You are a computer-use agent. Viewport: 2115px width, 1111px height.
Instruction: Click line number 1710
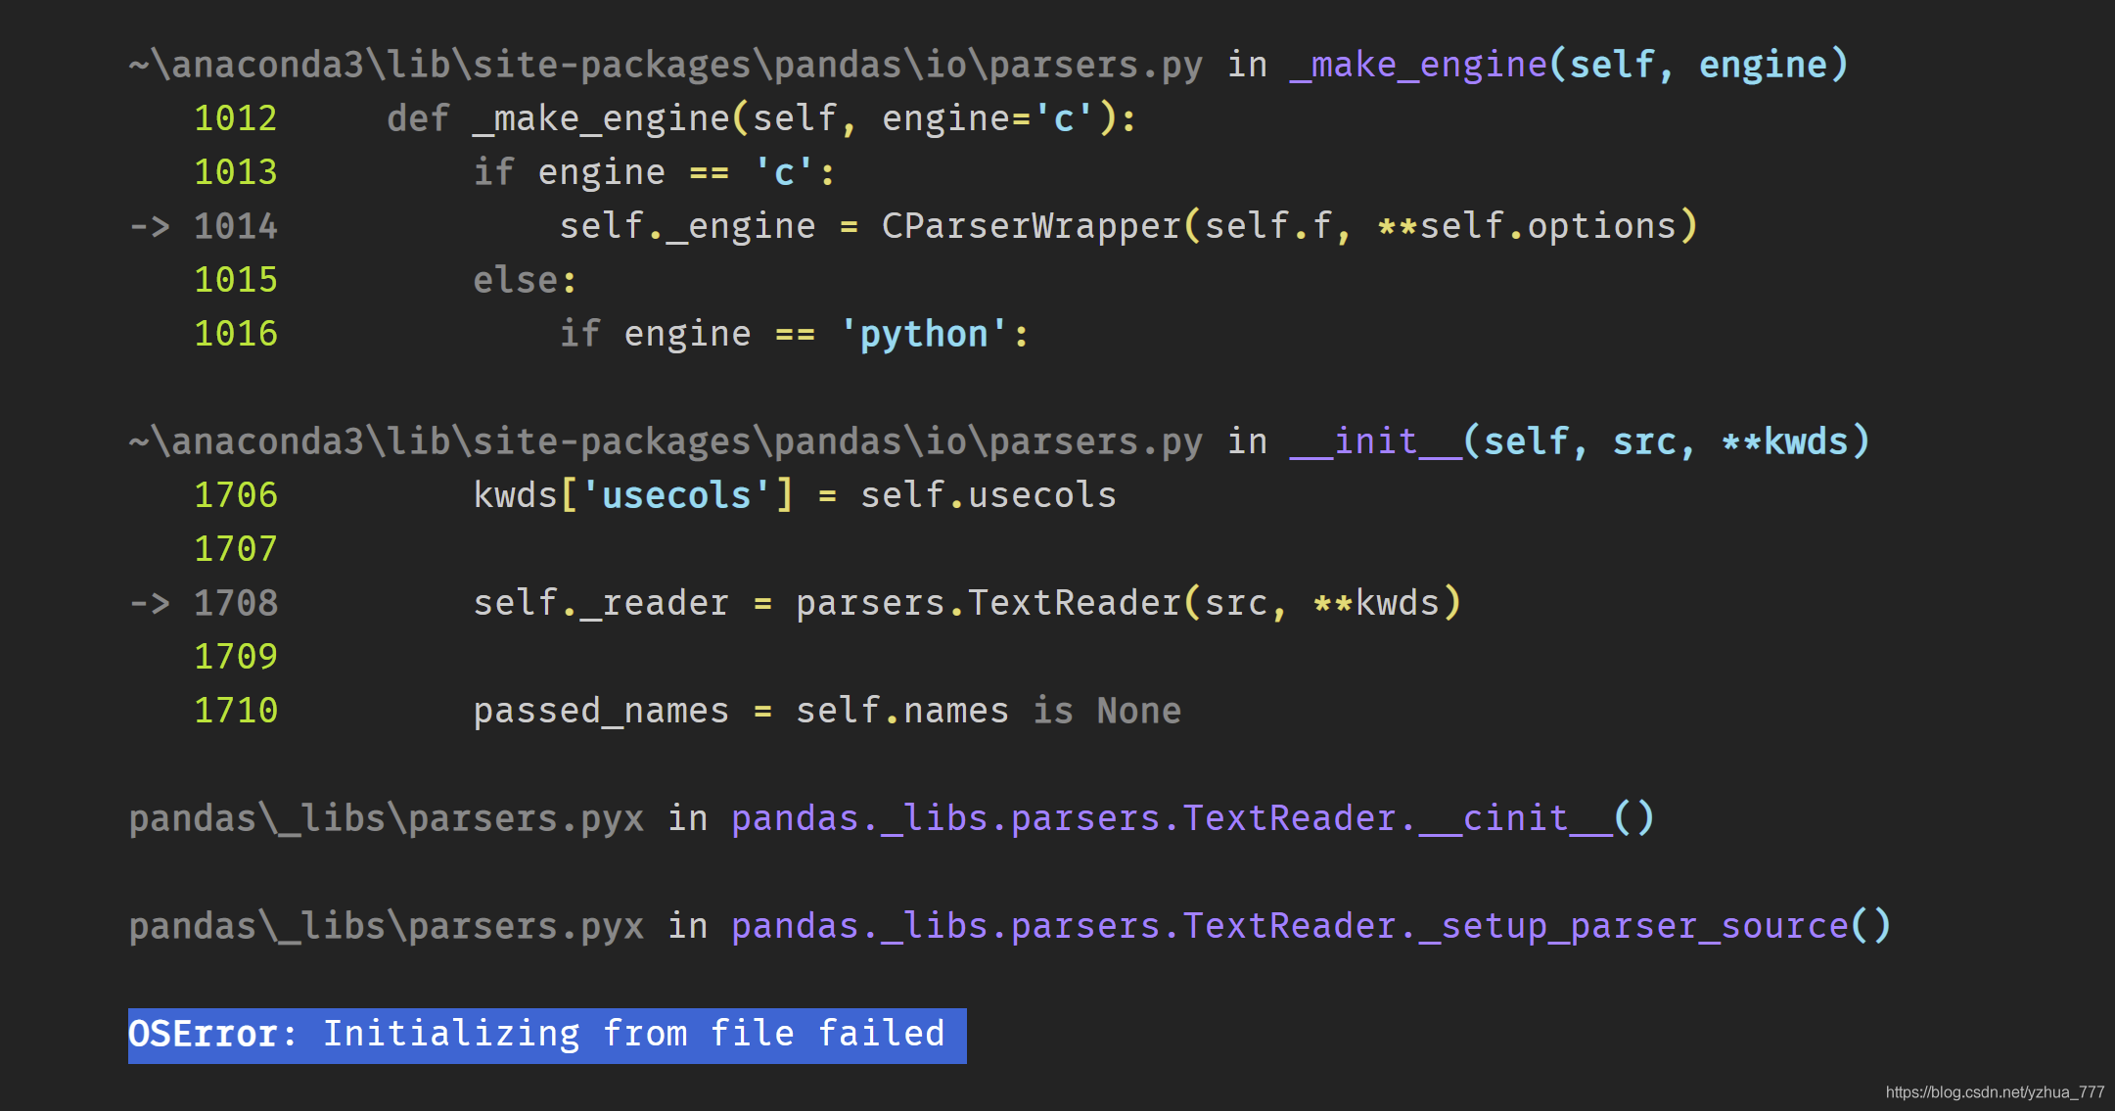(x=236, y=712)
